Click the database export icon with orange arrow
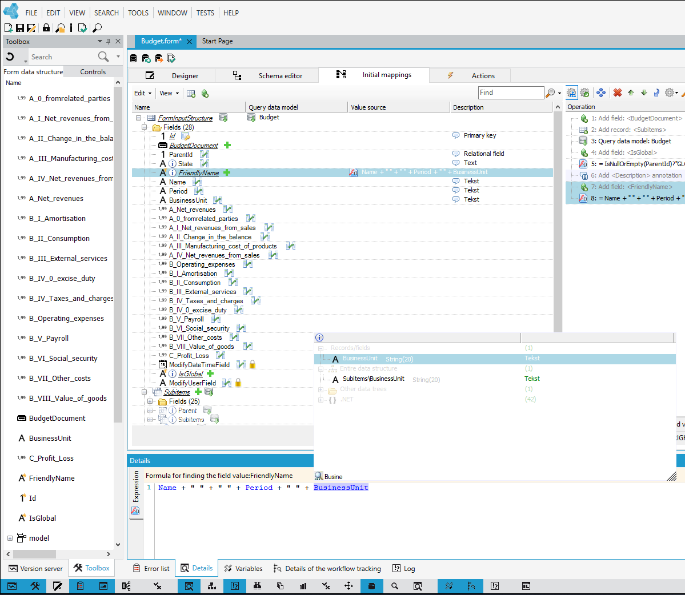Image resolution: width=685 pixels, height=595 pixels. [x=159, y=58]
